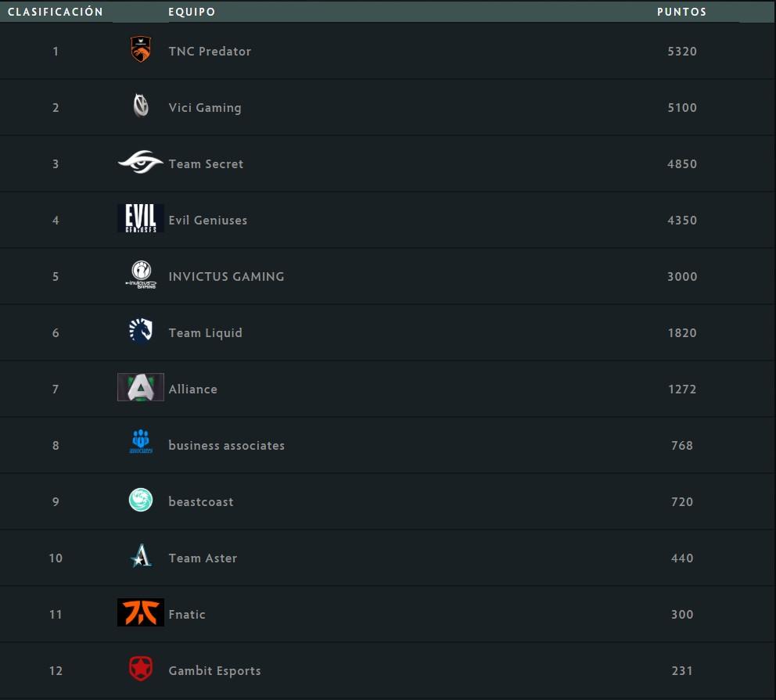Click the Evil Geniuses logo
776x700 pixels.
coord(141,218)
